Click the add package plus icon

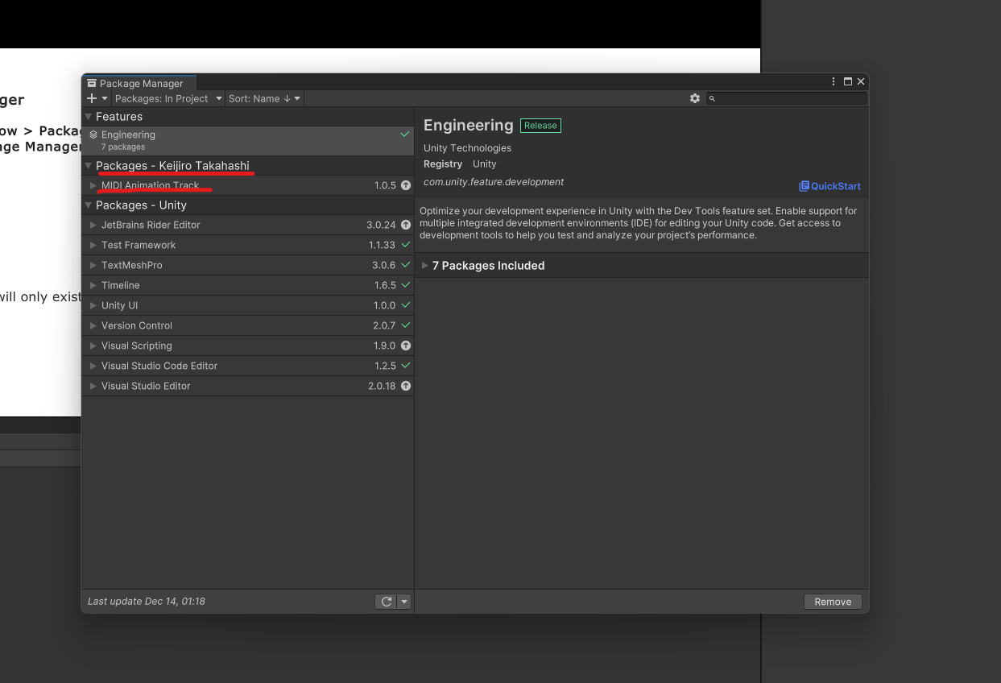coord(92,98)
